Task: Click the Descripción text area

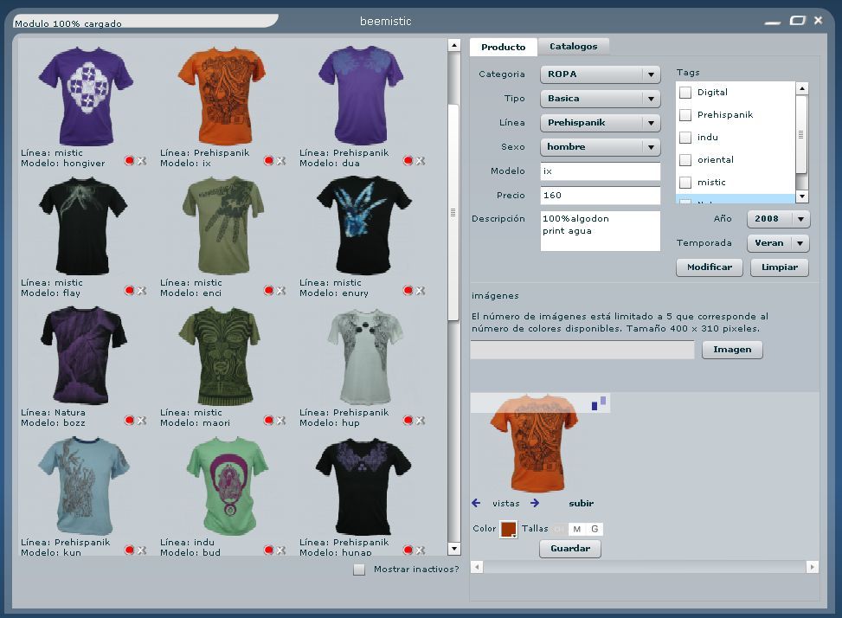Action: point(601,231)
